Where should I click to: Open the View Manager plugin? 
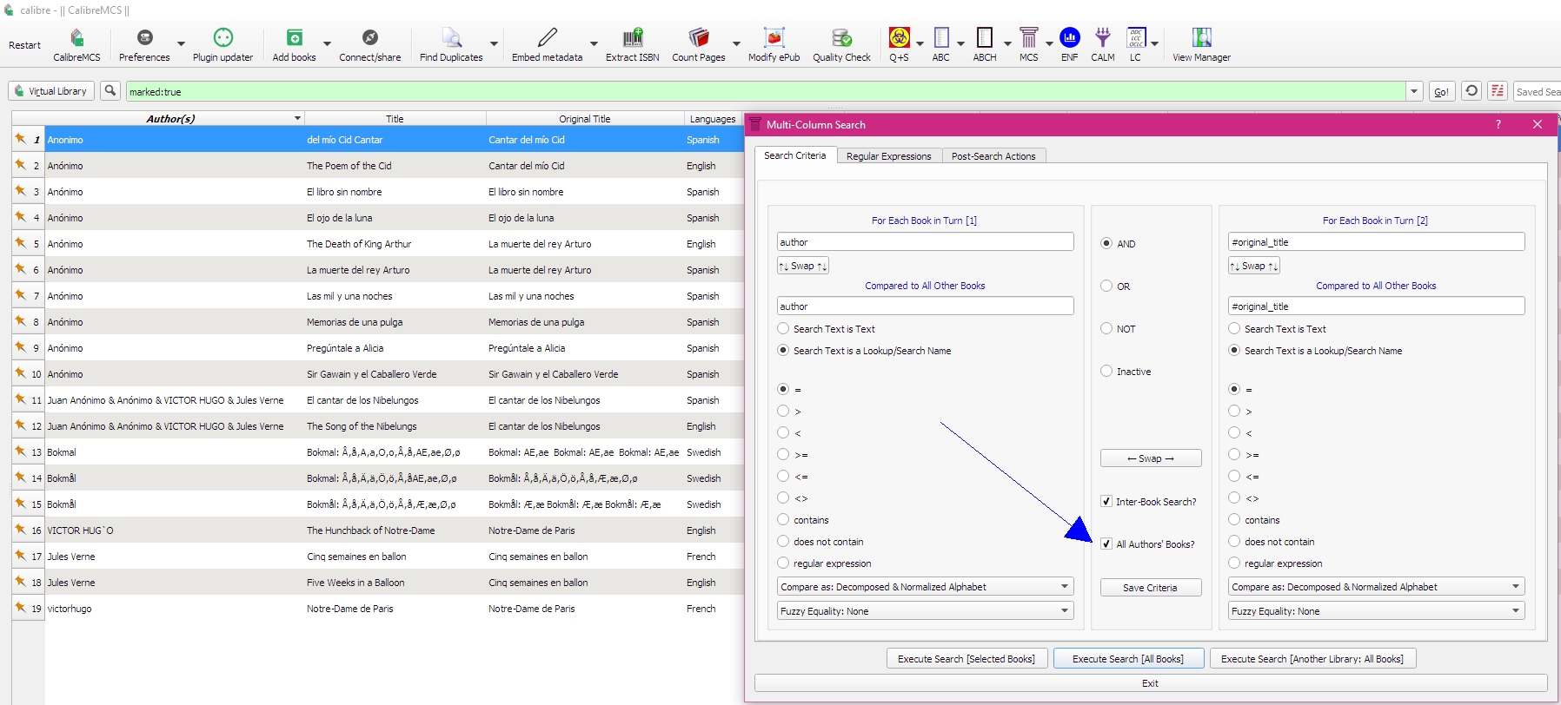pyautogui.click(x=1201, y=39)
